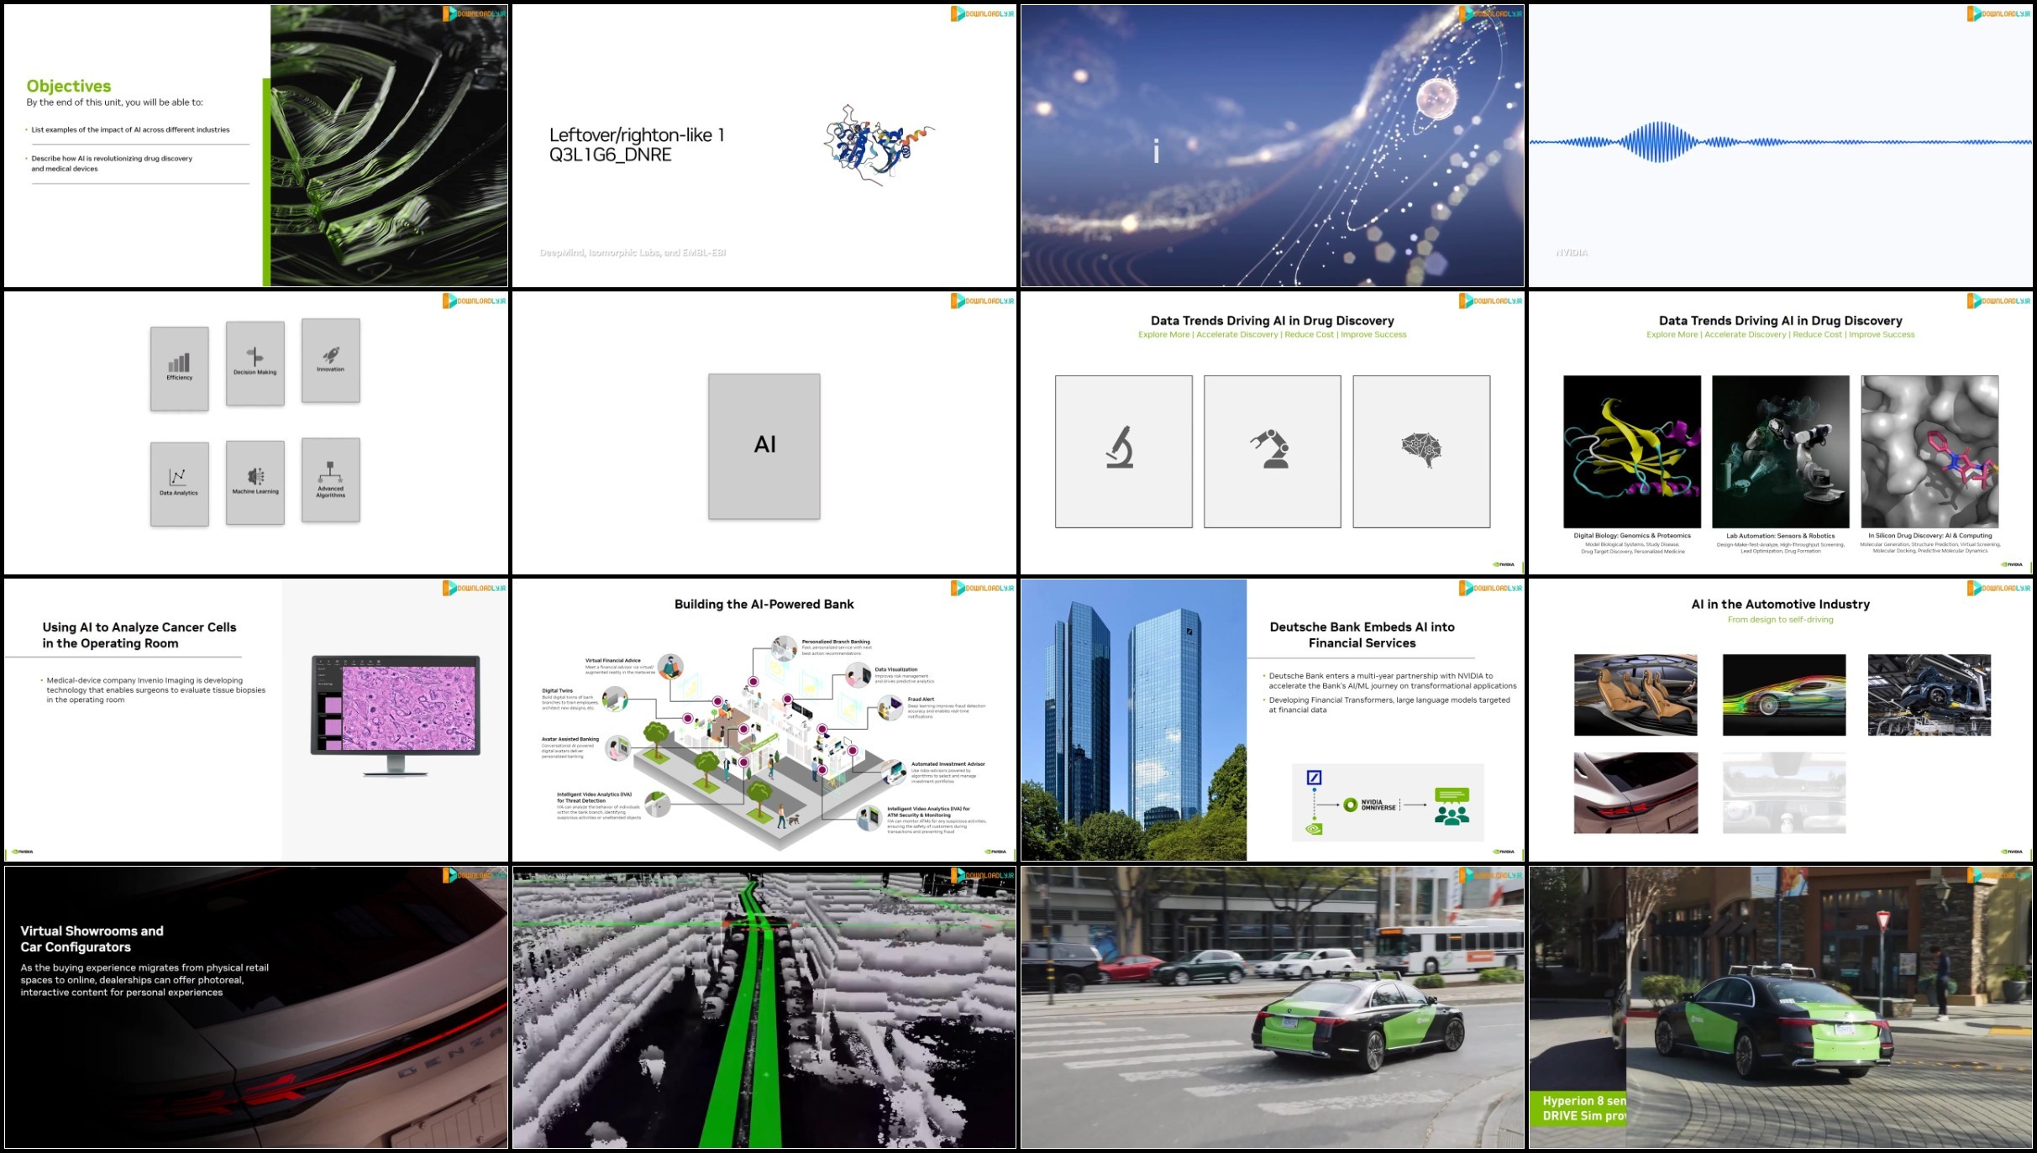Click the car assembly line image
Viewport: 2037px width, 1153px height.
coord(1929,695)
